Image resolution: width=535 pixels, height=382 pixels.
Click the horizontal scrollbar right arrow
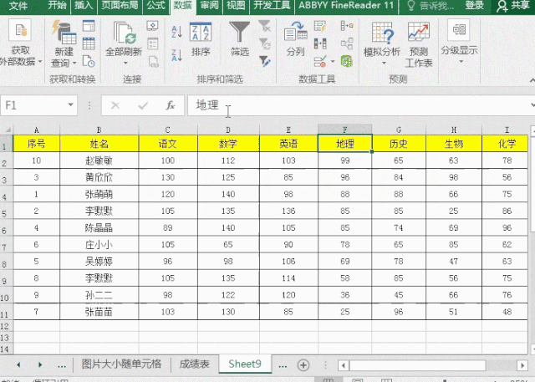click(x=522, y=365)
